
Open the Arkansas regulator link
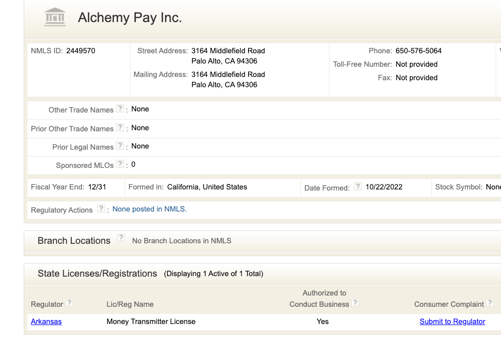point(46,321)
